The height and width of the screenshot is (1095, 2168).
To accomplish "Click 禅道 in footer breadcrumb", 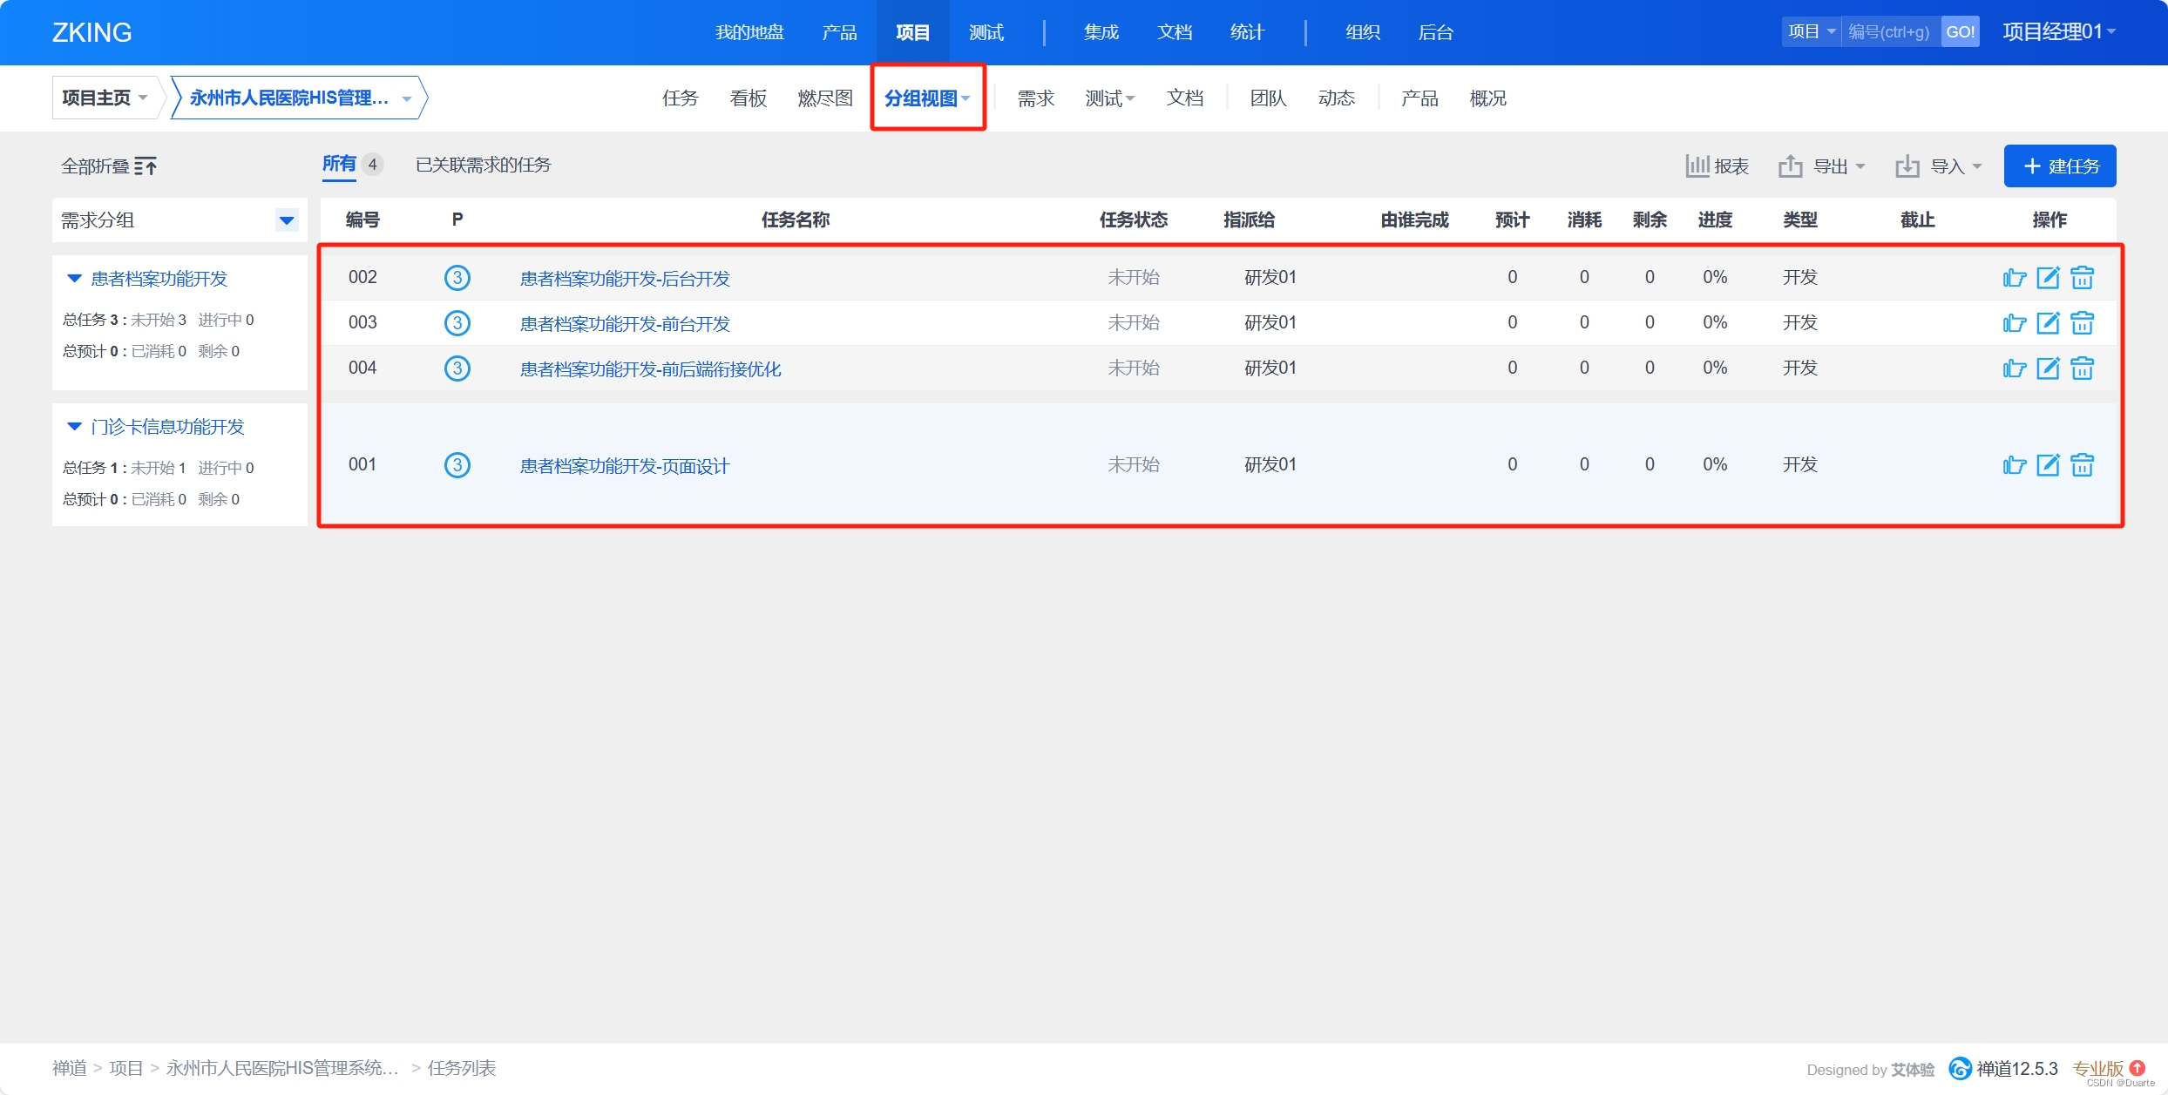I will (70, 1068).
